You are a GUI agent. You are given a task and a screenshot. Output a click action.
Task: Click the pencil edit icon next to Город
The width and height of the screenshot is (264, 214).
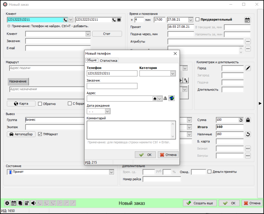[x=248, y=68]
